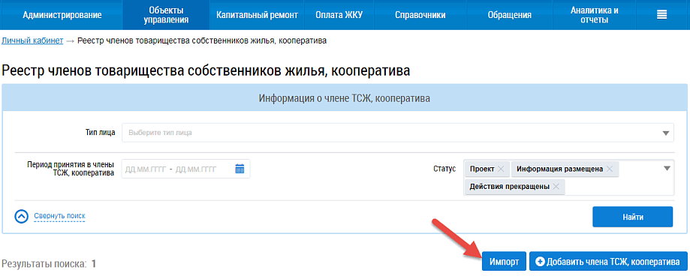690x279 pixels.
Task: Open the Оплата ЖКУ menu
Action: point(339,15)
